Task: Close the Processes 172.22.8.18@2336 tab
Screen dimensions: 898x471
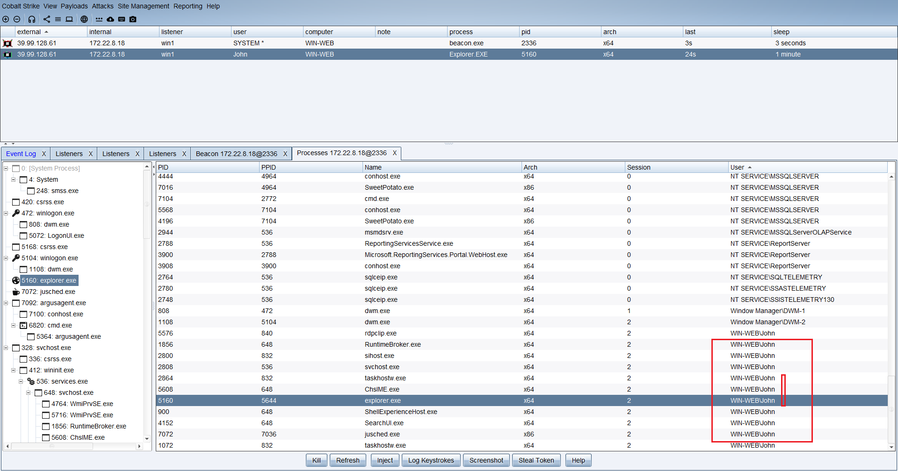Action: point(395,153)
